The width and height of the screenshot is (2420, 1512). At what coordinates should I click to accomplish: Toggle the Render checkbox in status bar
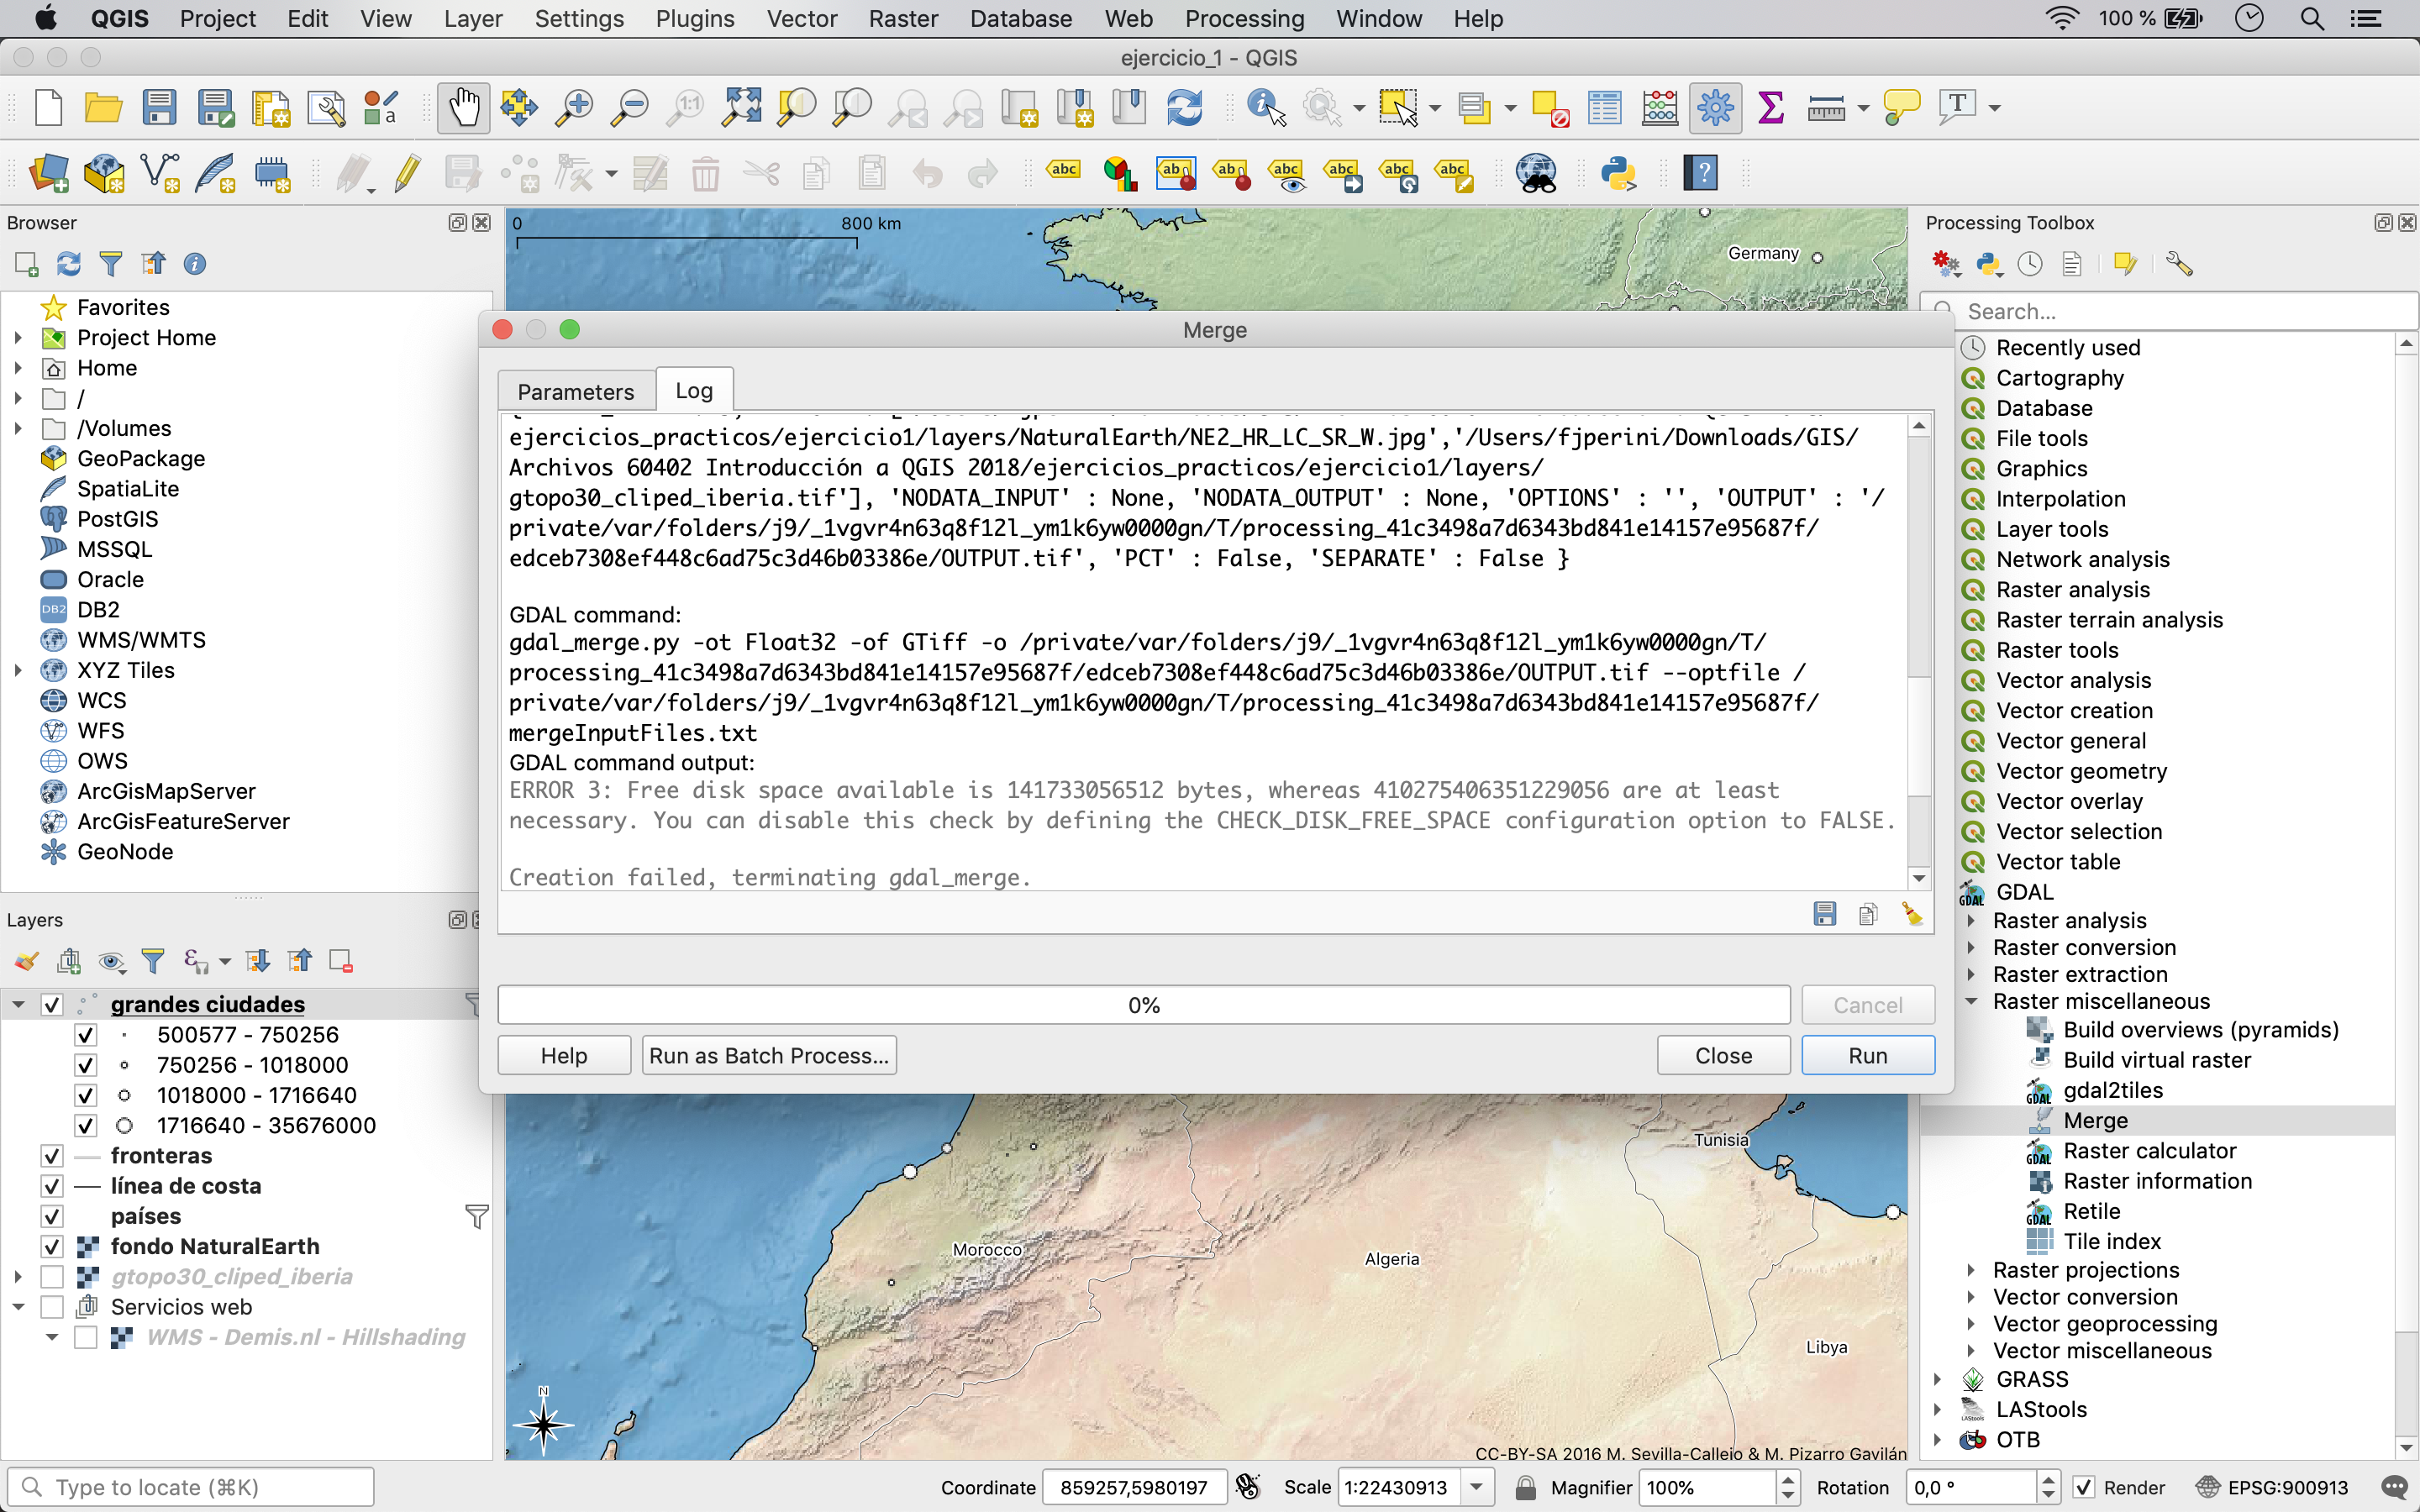pos(2083,1487)
